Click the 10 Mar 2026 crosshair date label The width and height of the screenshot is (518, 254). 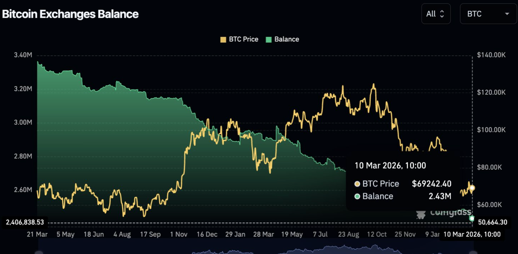pos(472,234)
